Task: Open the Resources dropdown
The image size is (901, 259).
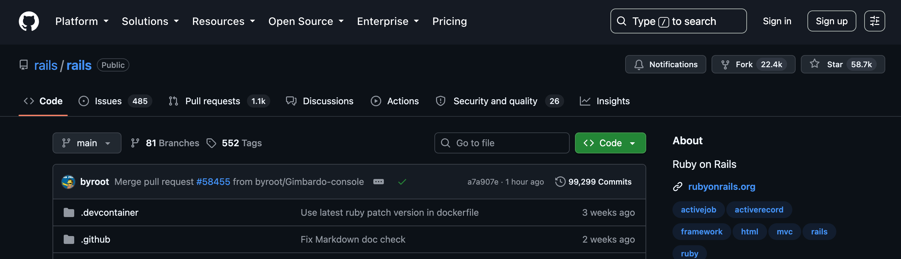Action: [x=224, y=21]
